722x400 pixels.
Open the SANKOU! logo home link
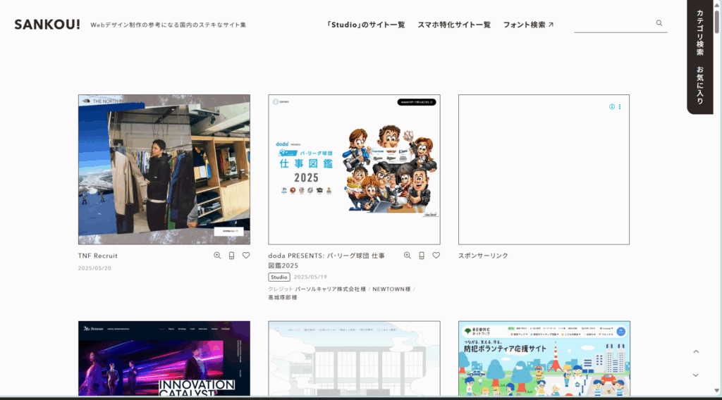pos(47,25)
